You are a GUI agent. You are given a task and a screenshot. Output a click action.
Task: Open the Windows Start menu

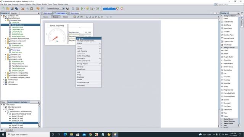point(3,134)
